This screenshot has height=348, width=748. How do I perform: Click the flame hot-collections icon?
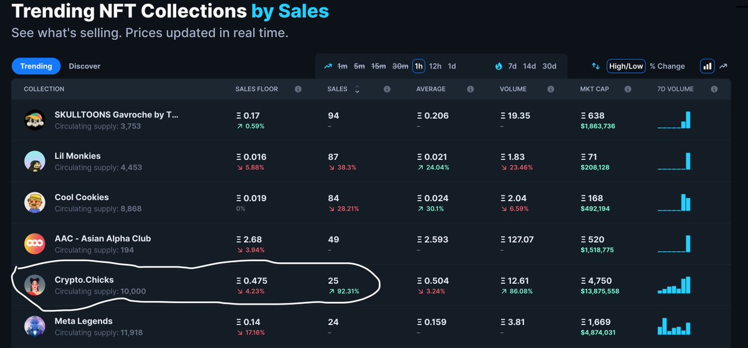(499, 66)
